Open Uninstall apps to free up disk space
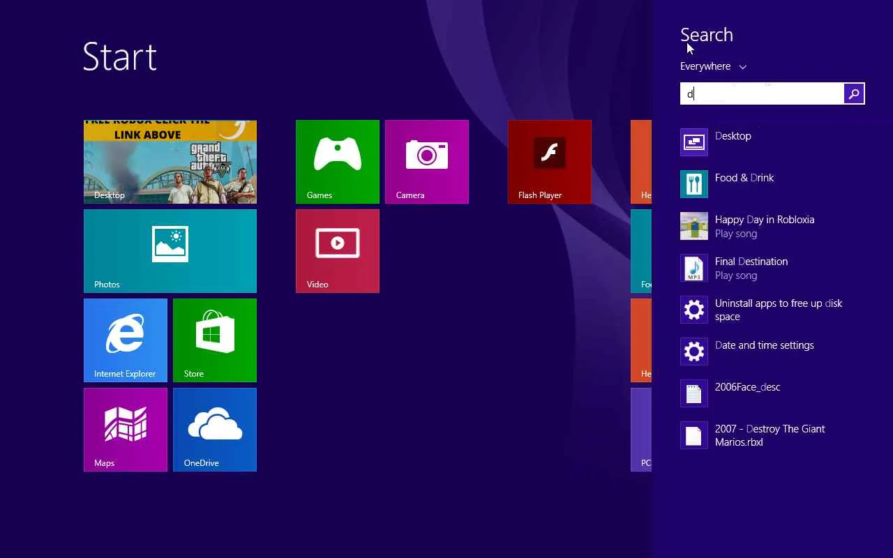The image size is (893, 558). [x=772, y=310]
